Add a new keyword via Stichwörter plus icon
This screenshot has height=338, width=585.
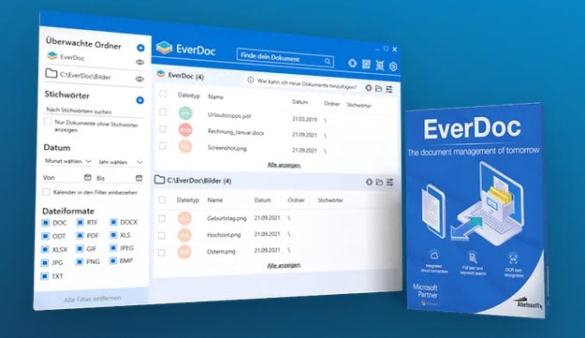click(x=139, y=100)
